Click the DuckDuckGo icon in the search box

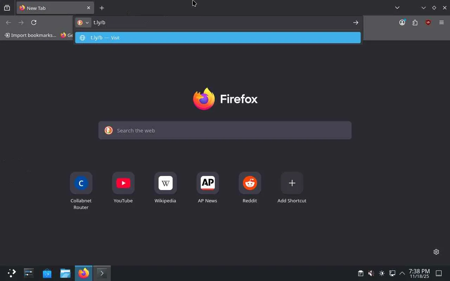pos(109,130)
